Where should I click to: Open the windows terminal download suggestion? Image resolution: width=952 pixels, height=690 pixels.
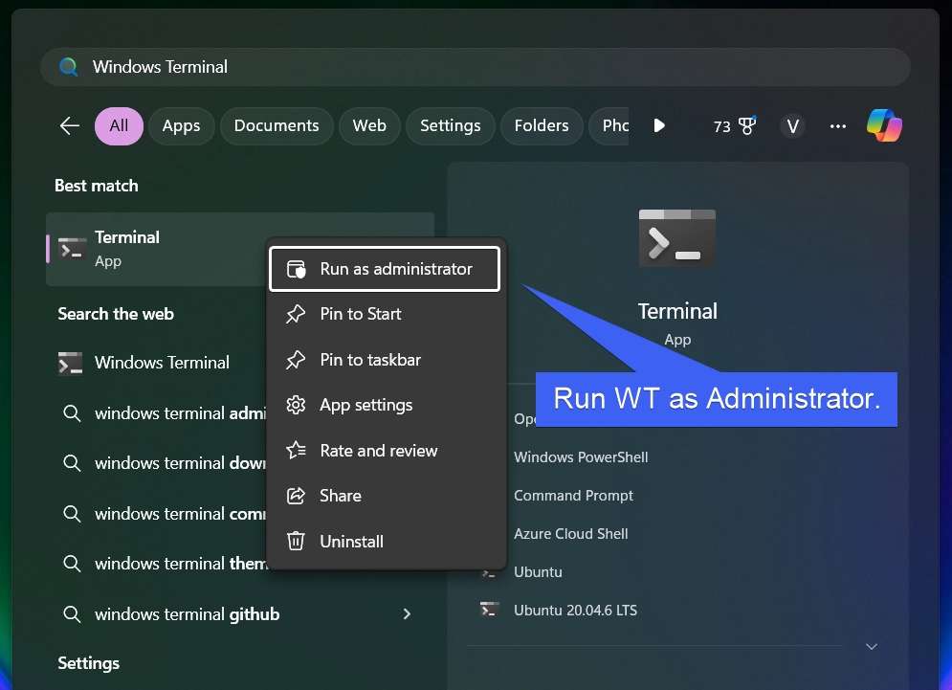[157, 463]
